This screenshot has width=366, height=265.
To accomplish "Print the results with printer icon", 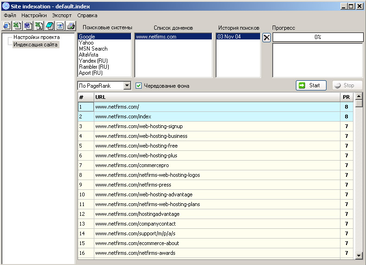I will click(71, 26).
